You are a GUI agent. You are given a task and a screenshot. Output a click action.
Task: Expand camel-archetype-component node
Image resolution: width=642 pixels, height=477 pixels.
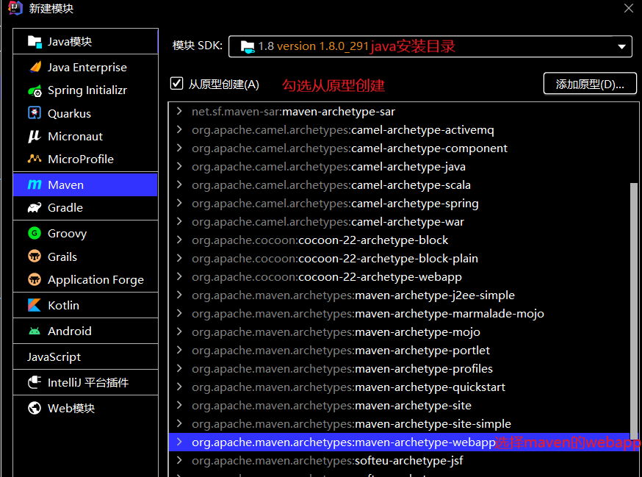coord(179,148)
